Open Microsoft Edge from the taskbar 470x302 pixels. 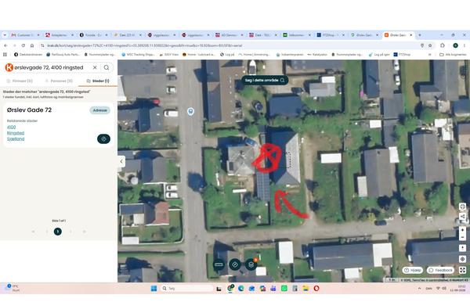click(x=240, y=288)
